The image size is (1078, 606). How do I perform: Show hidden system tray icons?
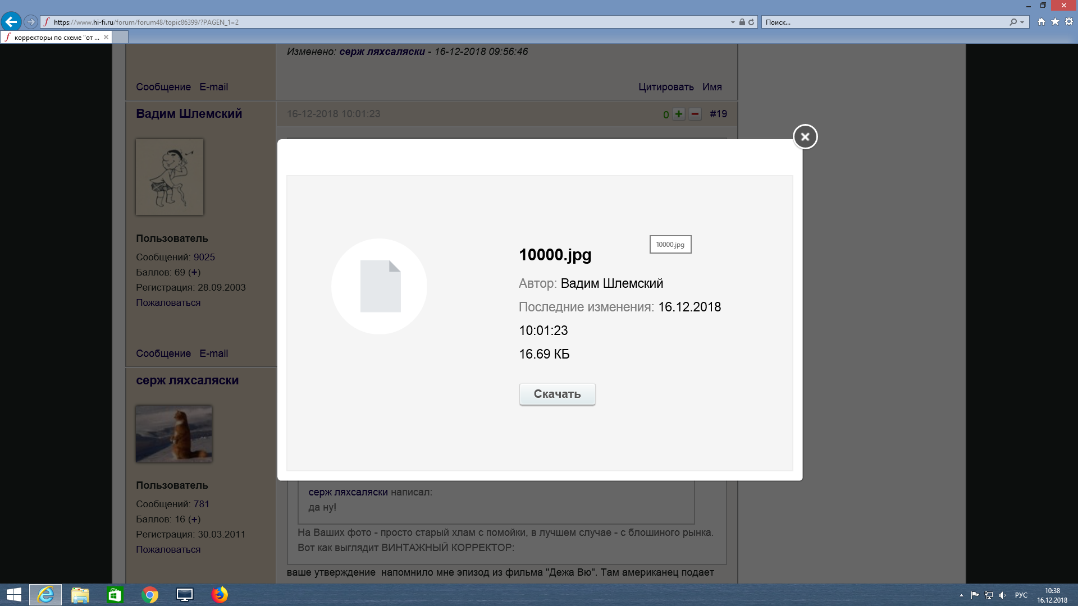[961, 595]
